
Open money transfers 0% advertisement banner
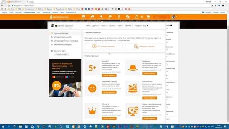coord(65,78)
